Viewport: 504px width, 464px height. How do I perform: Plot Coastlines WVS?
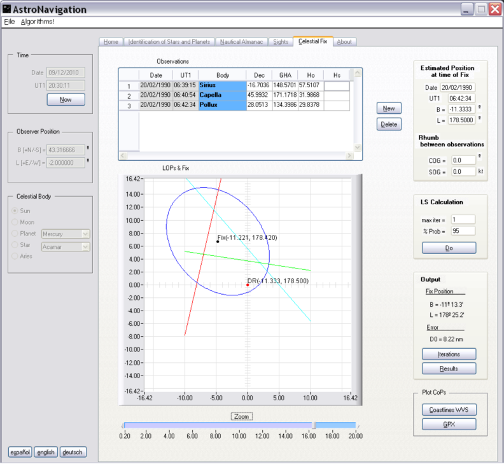pyautogui.click(x=449, y=409)
